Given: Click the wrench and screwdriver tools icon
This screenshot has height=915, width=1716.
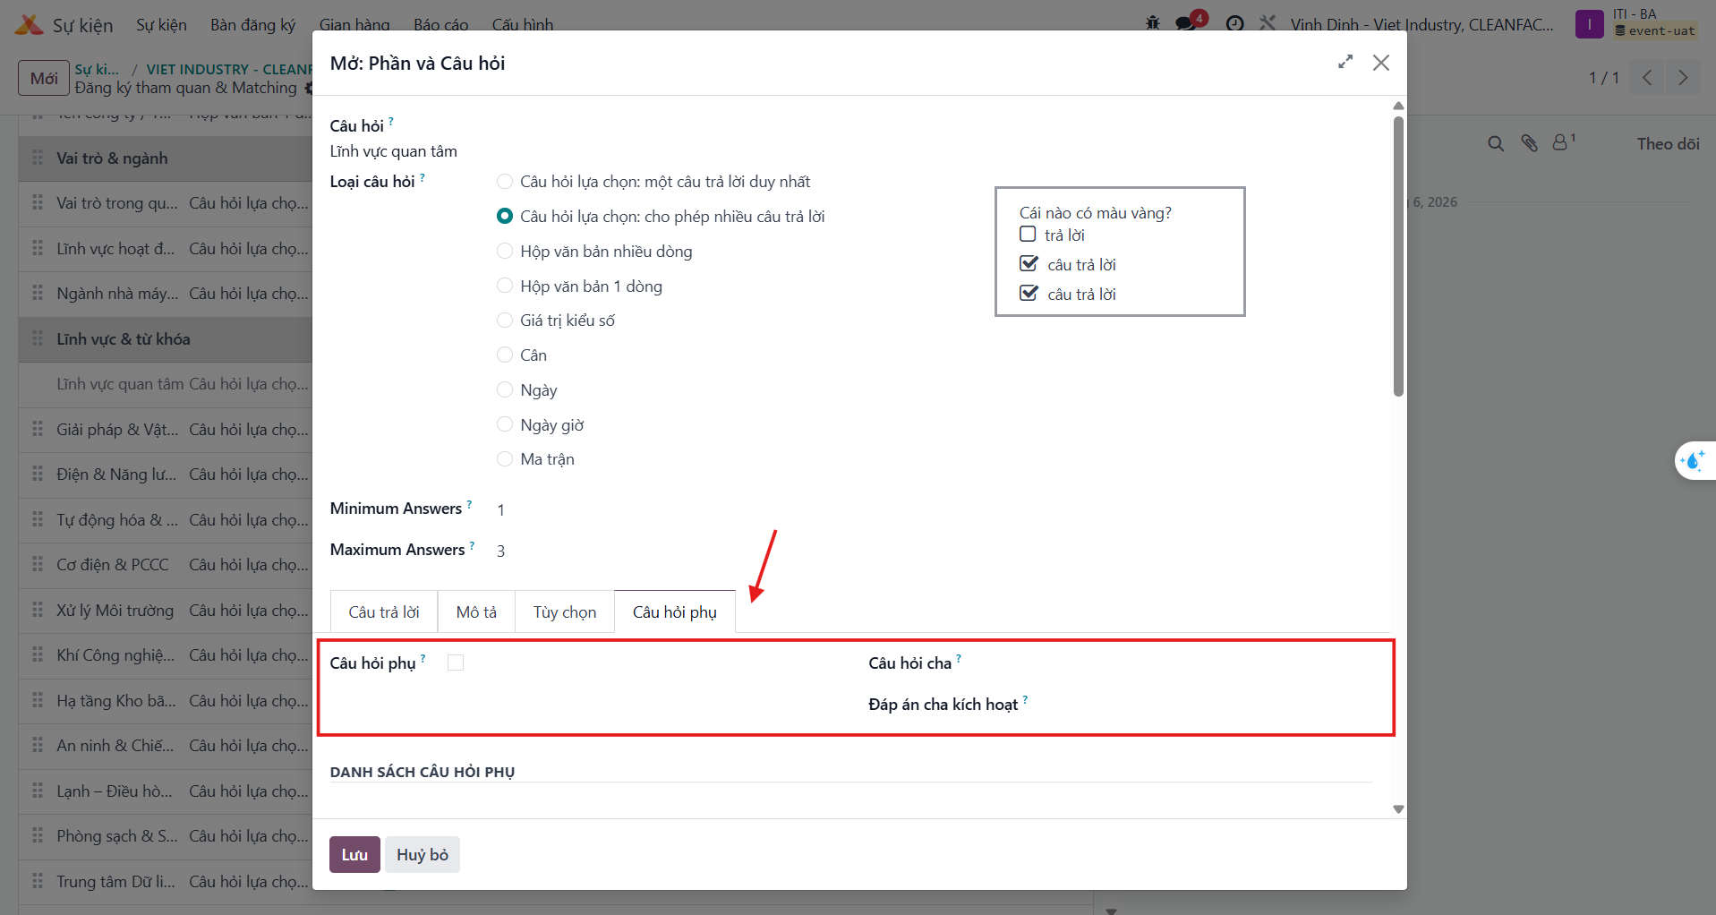Looking at the screenshot, I should point(1268,23).
